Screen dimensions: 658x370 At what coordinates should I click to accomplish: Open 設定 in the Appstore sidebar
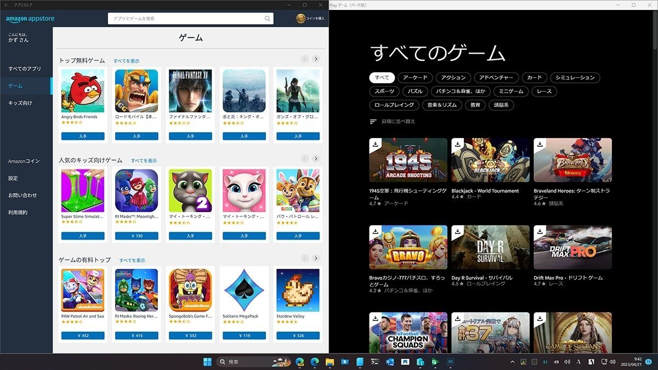(x=13, y=178)
